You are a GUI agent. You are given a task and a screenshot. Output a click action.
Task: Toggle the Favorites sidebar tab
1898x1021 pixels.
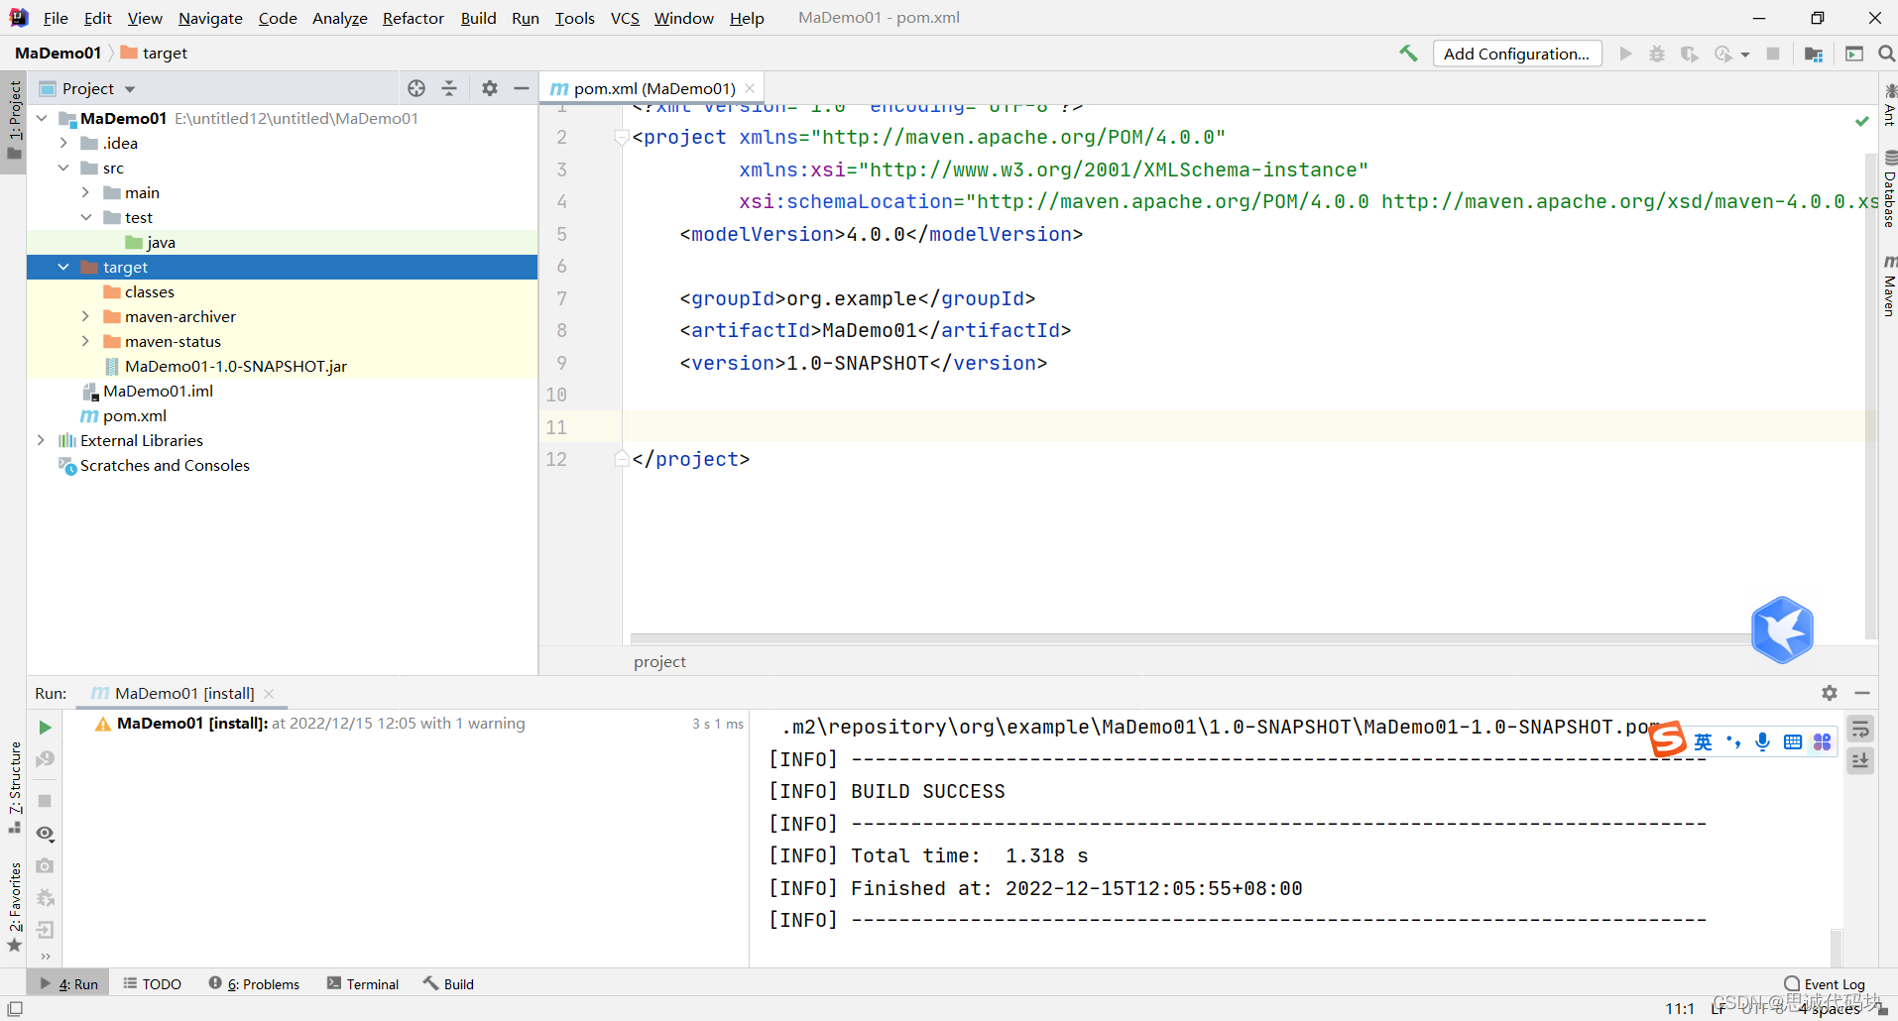[14, 908]
